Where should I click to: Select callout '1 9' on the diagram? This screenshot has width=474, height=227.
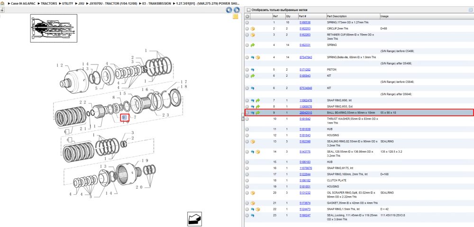(145, 161)
